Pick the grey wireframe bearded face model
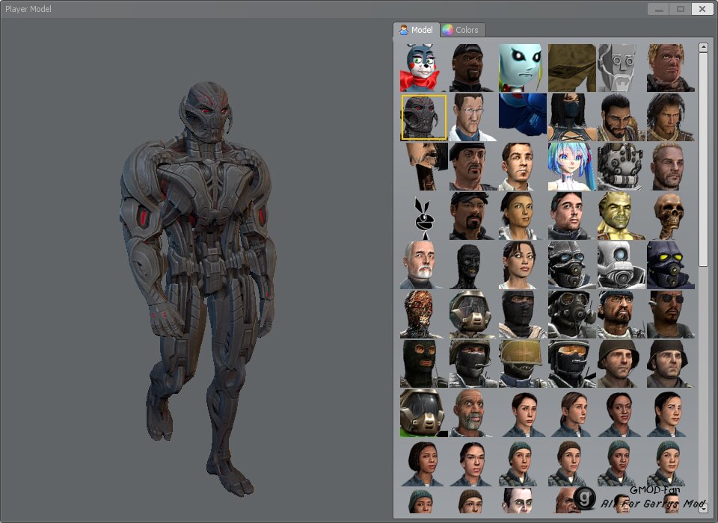Viewport: 718px width, 523px height. coord(622,68)
